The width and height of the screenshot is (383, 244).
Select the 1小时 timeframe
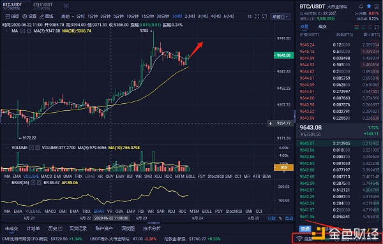click(x=177, y=17)
